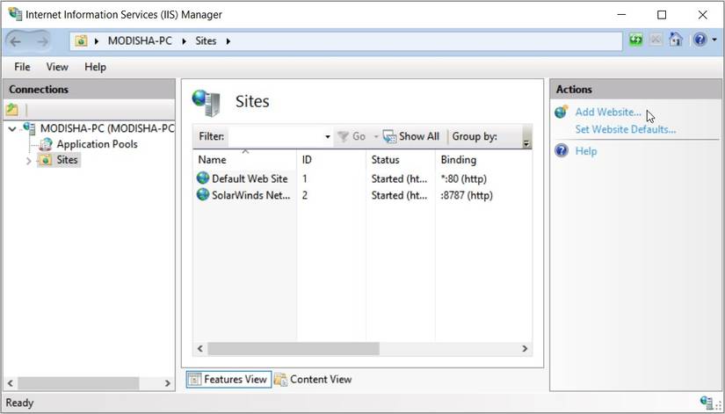Expand the filter toolbar overflow options
The width and height of the screenshot is (725, 414).
pyautogui.click(x=526, y=143)
